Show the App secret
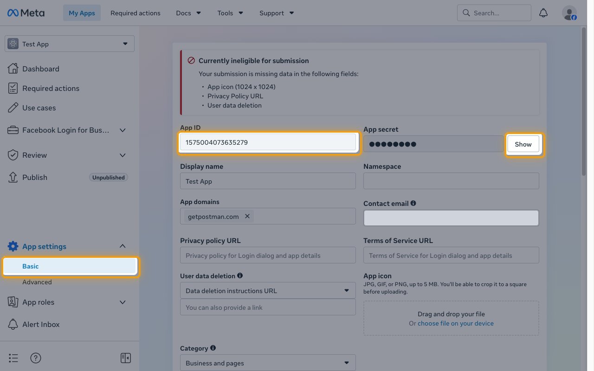 [523, 144]
